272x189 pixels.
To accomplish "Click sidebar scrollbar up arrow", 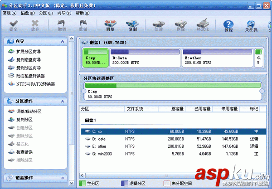I will 72,38.
